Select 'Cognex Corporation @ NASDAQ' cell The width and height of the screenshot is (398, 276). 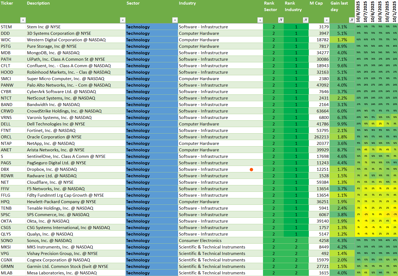click(x=76, y=260)
